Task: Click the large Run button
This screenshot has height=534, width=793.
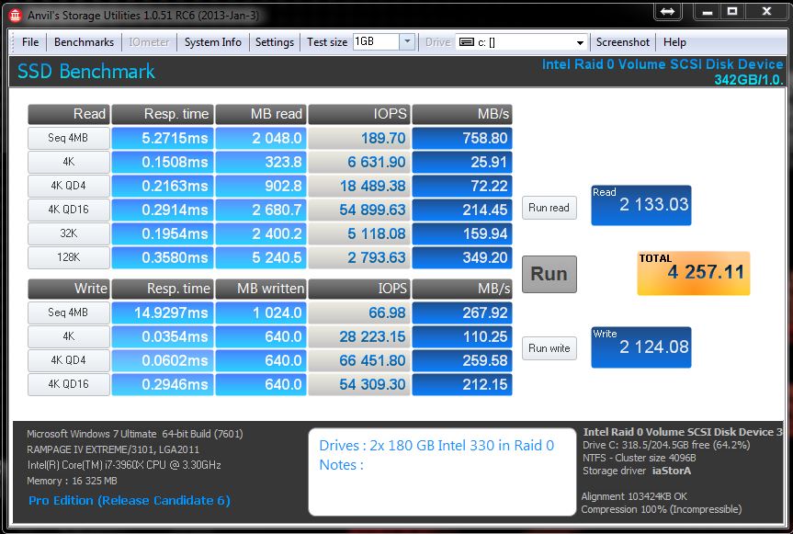Action: 549,274
